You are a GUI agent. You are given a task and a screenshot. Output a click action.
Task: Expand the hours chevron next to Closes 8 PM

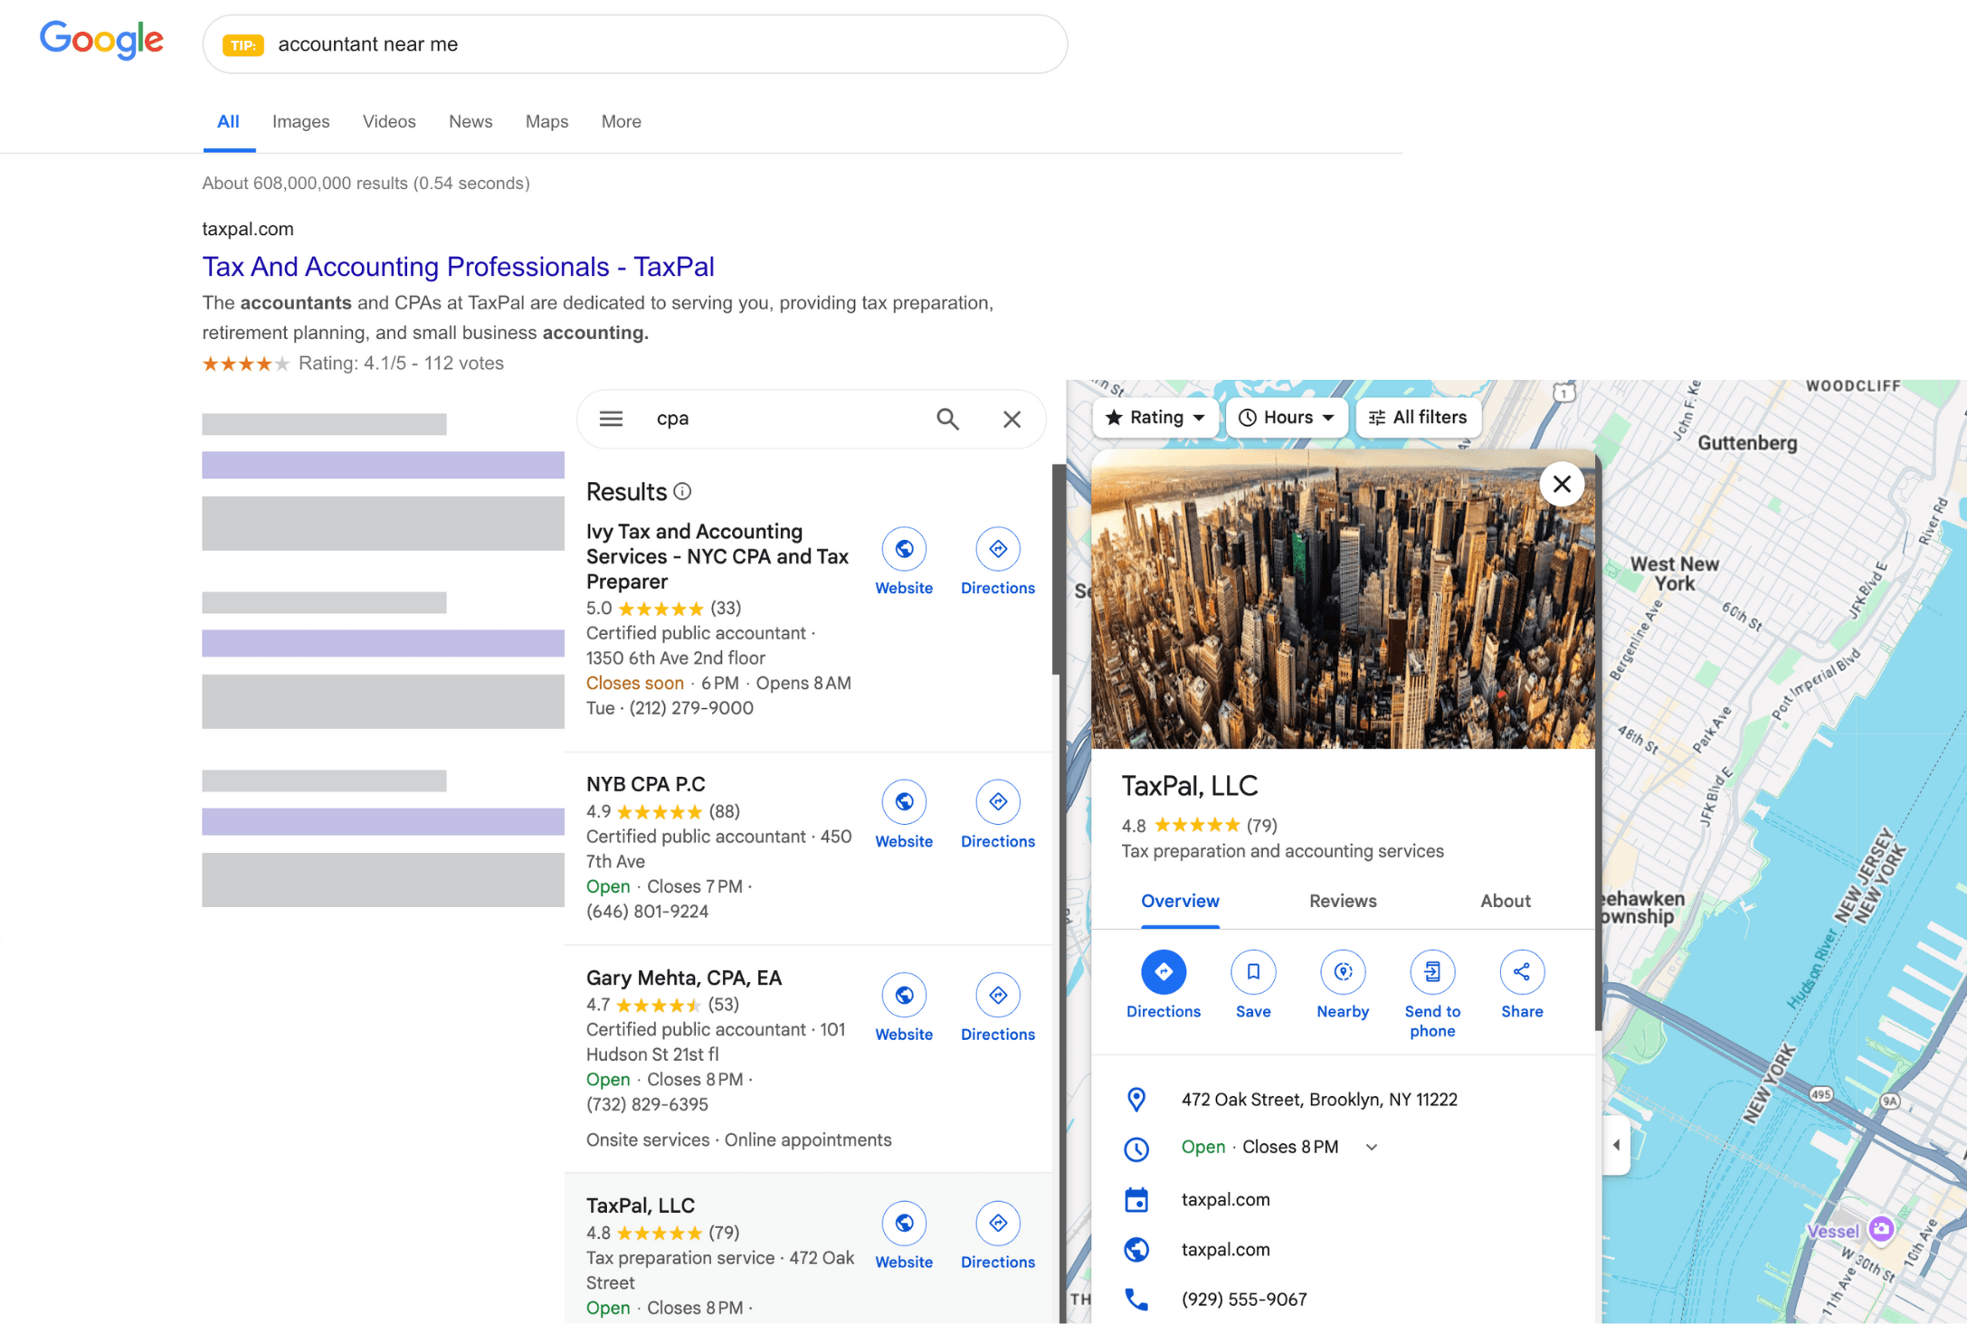click(1372, 1147)
